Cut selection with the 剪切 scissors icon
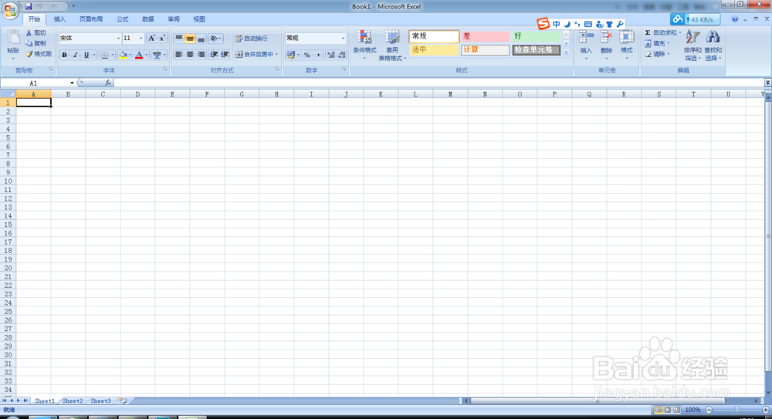The height and width of the screenshot is (419, 772). point(36,33)
